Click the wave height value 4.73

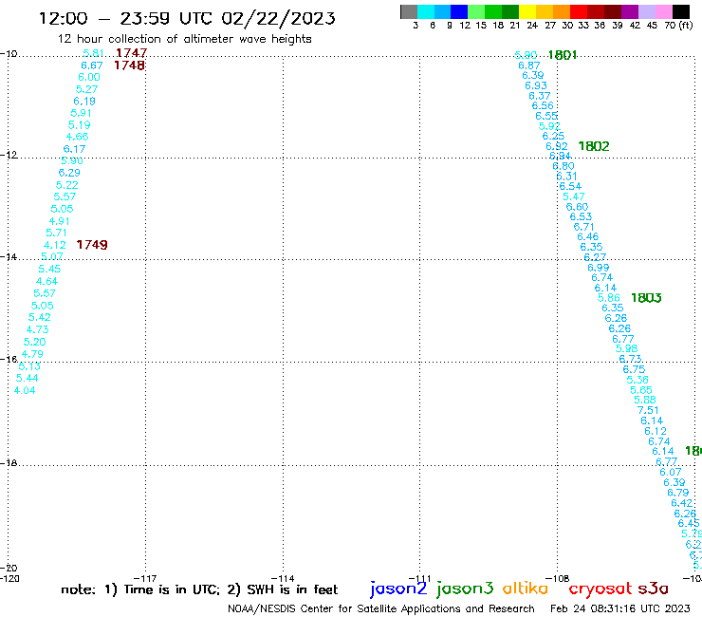click(37, 329)
